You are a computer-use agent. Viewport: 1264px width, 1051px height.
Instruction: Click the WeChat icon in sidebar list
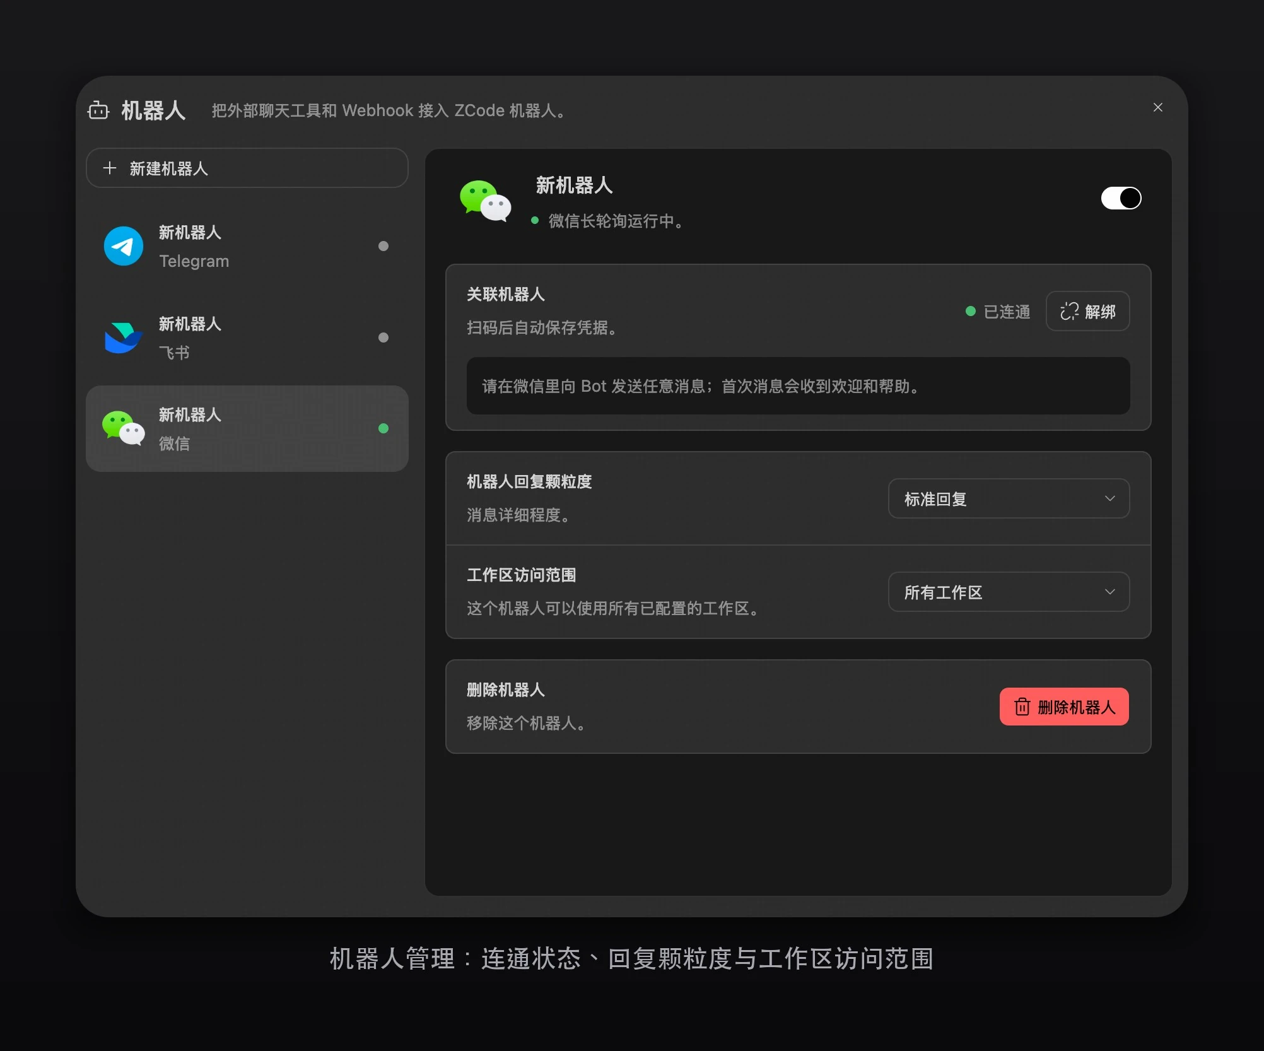click(124, 428)
